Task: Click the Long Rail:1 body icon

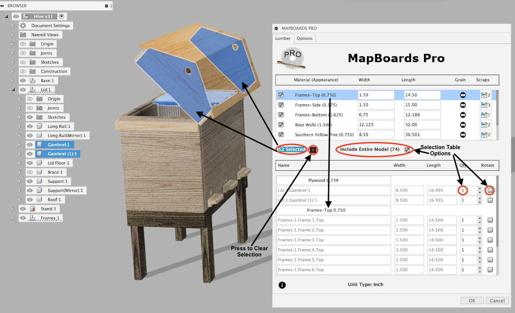Action: 39,126
